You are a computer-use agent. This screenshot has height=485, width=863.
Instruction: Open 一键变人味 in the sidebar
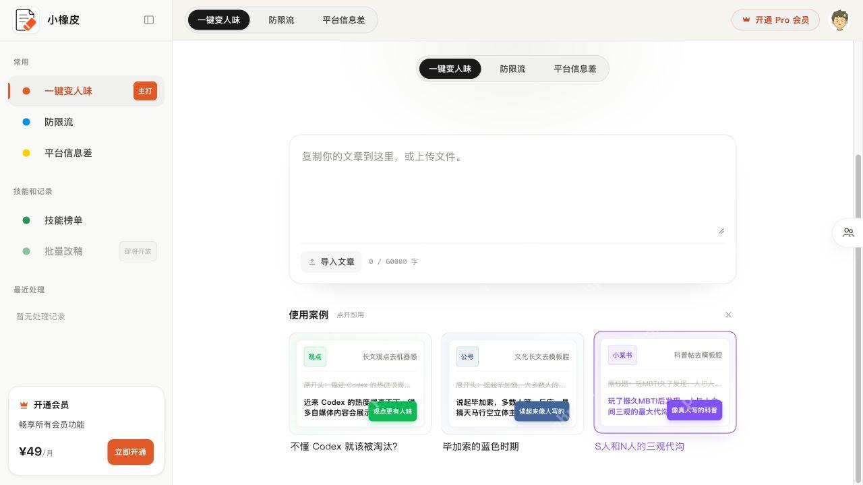pos(86,91)
